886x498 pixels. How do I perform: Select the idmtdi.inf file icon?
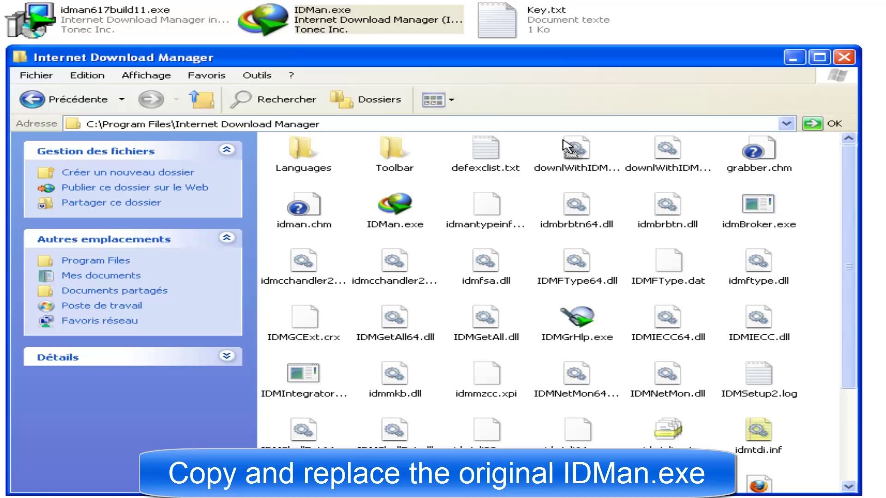pyautogui.click(x=758, y=430)
